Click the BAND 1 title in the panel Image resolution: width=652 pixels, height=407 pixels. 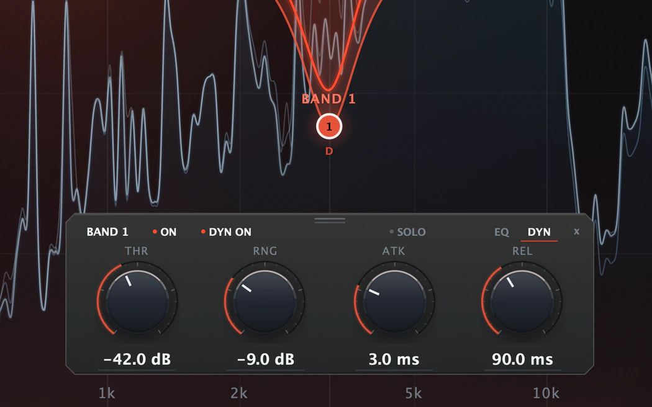tap(107, 232)
